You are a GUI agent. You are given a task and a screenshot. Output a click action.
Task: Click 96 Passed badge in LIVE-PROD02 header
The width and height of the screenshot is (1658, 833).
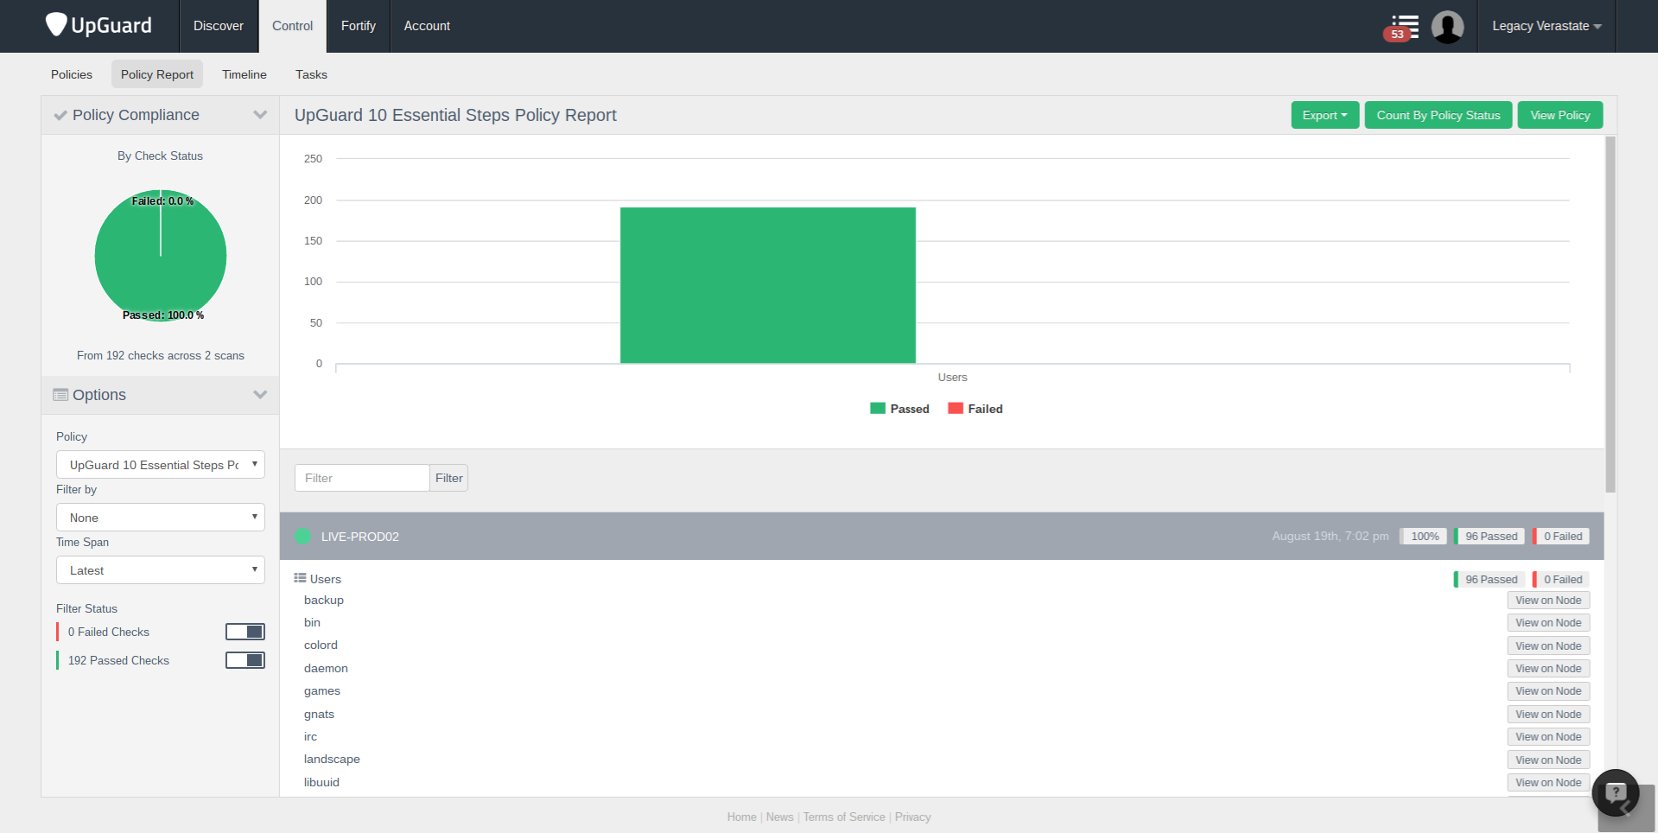1490,537
